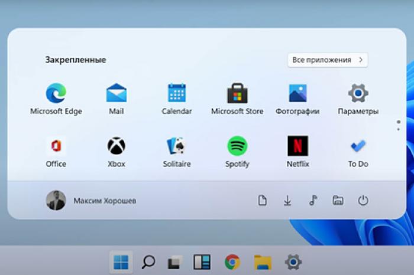Image resolution: width=414 pixels, height=275 pixels.
Task: Go to the next pinned apps page dot
Action: coord(399,129)
